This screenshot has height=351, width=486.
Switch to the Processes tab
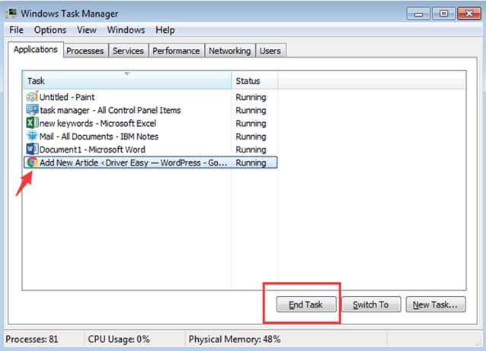(85, 51)
